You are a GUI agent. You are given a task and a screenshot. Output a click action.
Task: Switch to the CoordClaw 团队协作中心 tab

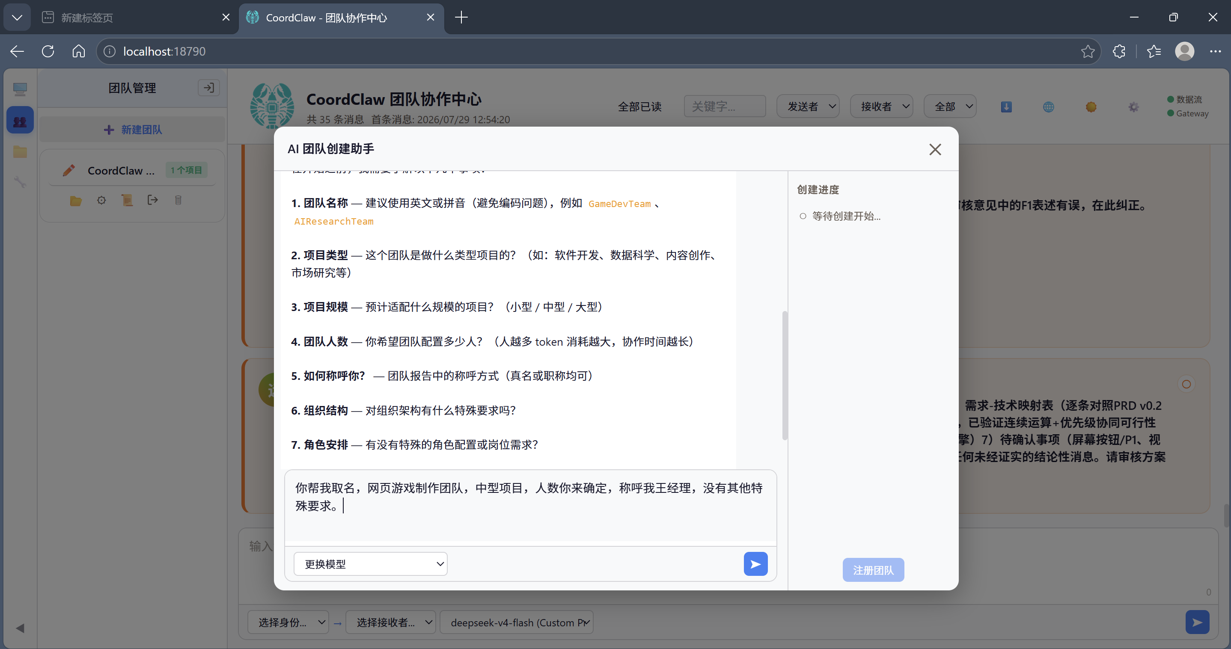[335, 18]
